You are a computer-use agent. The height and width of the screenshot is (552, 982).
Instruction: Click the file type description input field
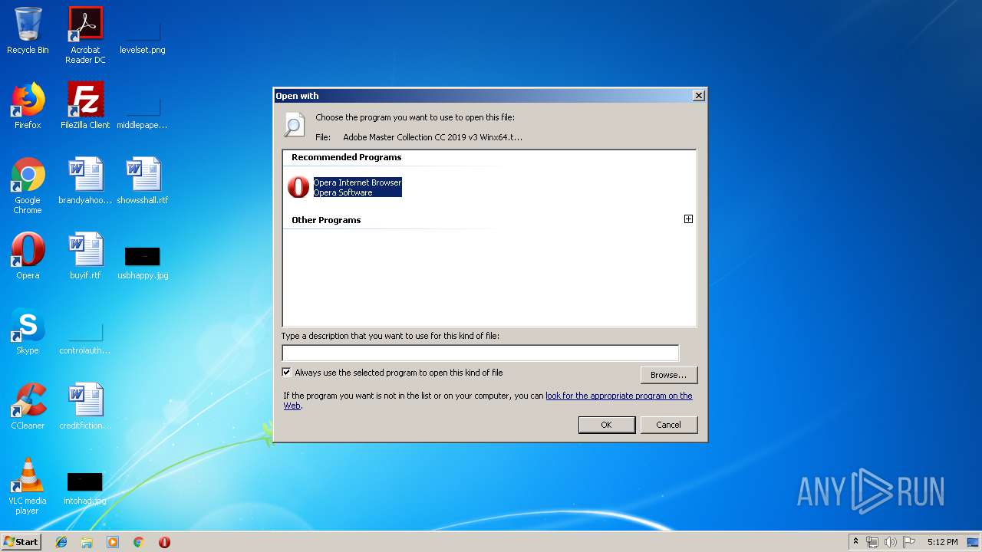tap(480, 353)
